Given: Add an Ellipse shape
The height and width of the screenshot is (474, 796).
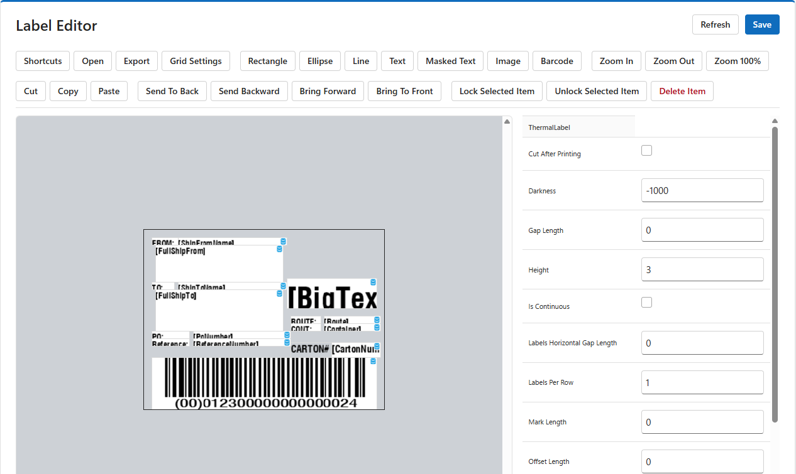Looking at the screenshot, I should [x=320, y=61].
